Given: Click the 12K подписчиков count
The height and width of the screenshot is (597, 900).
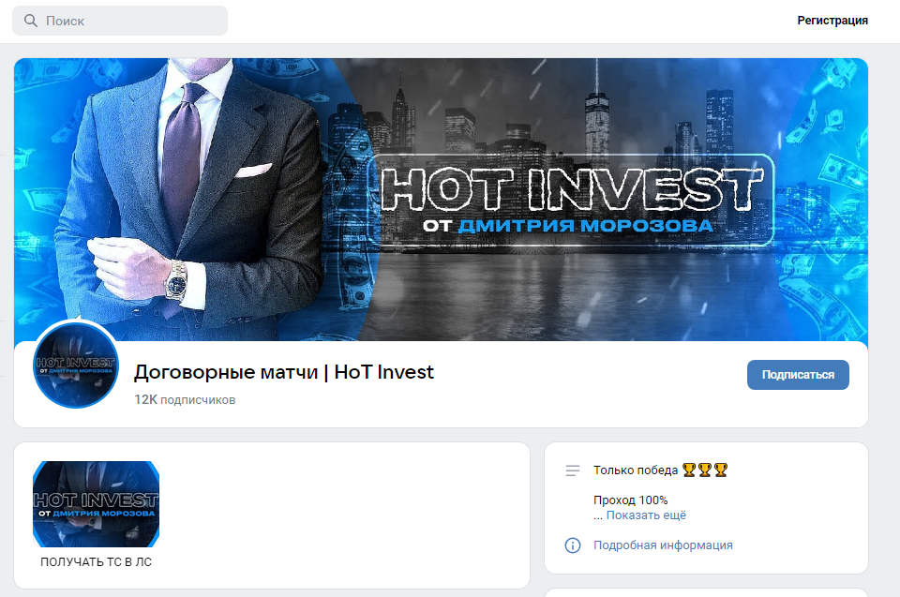Looking at the screenshot, I should click(x=185, y=399).
